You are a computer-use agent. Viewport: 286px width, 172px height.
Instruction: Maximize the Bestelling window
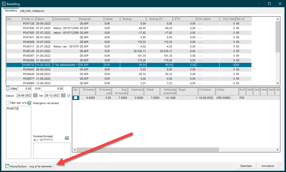[269, 4]
